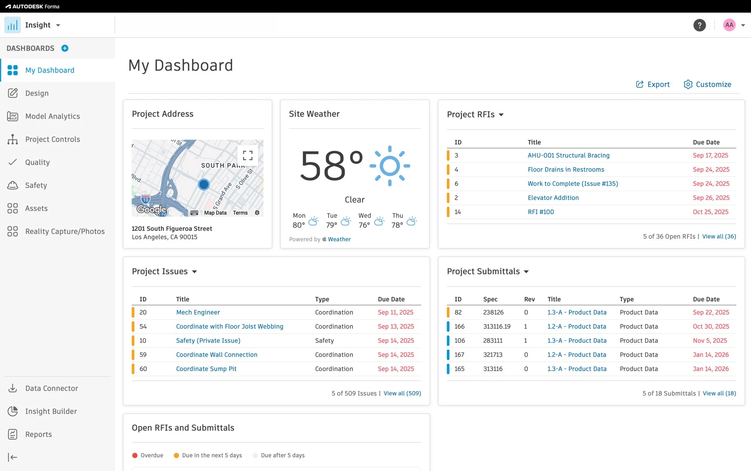Open View all (36) RFIs link
Viewport: 751px width, 471px height.
click(x=719, y=236)
